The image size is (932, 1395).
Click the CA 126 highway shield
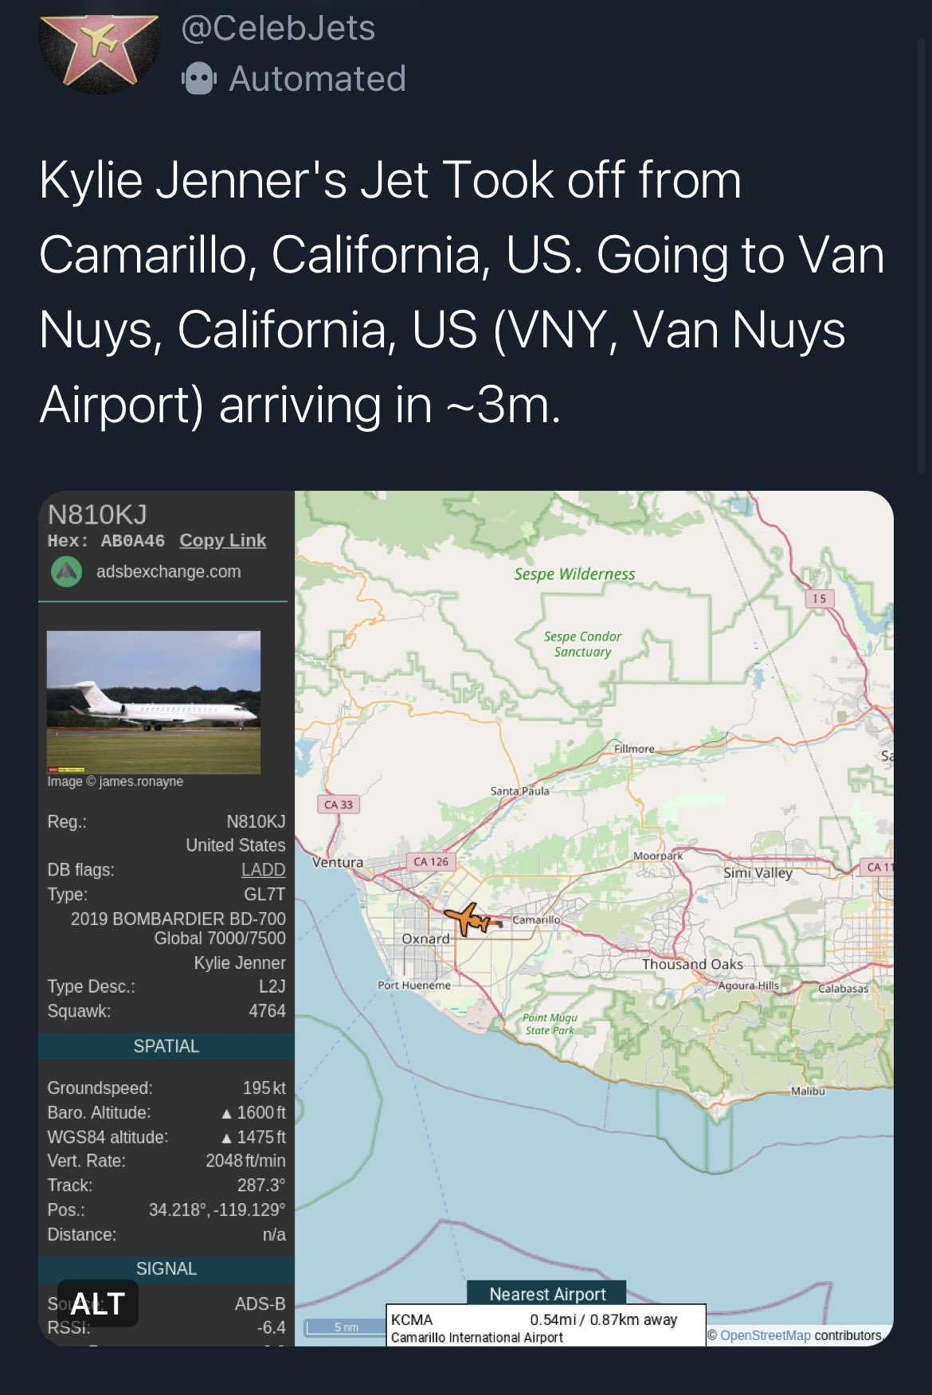pos(431,861)
